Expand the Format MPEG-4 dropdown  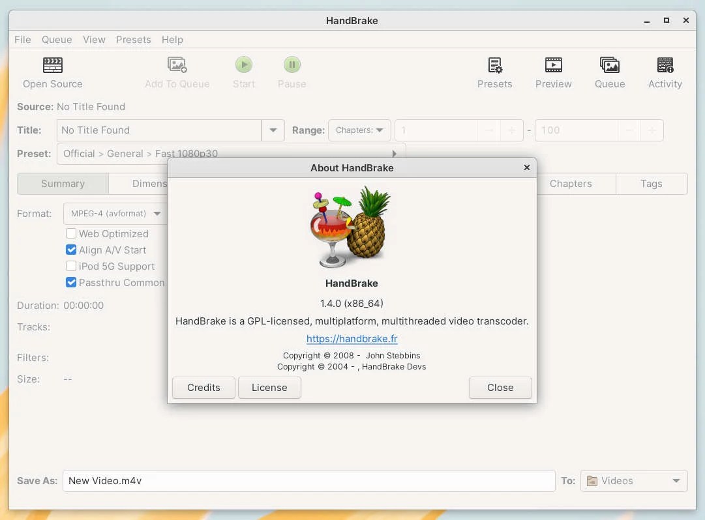click(157, 214)
